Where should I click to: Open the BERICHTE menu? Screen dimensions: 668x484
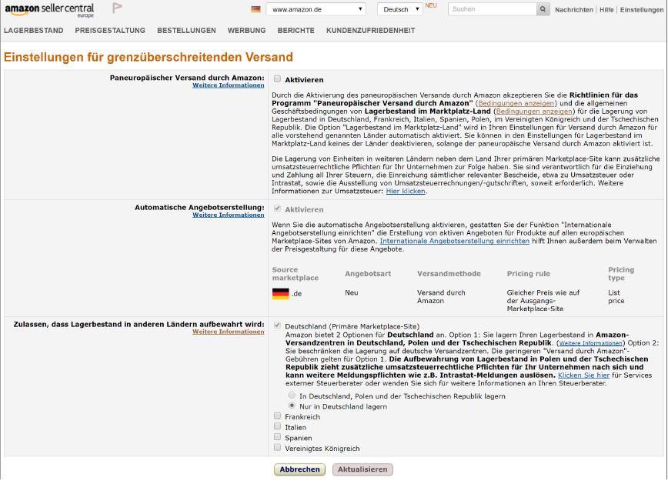point(296,31)
